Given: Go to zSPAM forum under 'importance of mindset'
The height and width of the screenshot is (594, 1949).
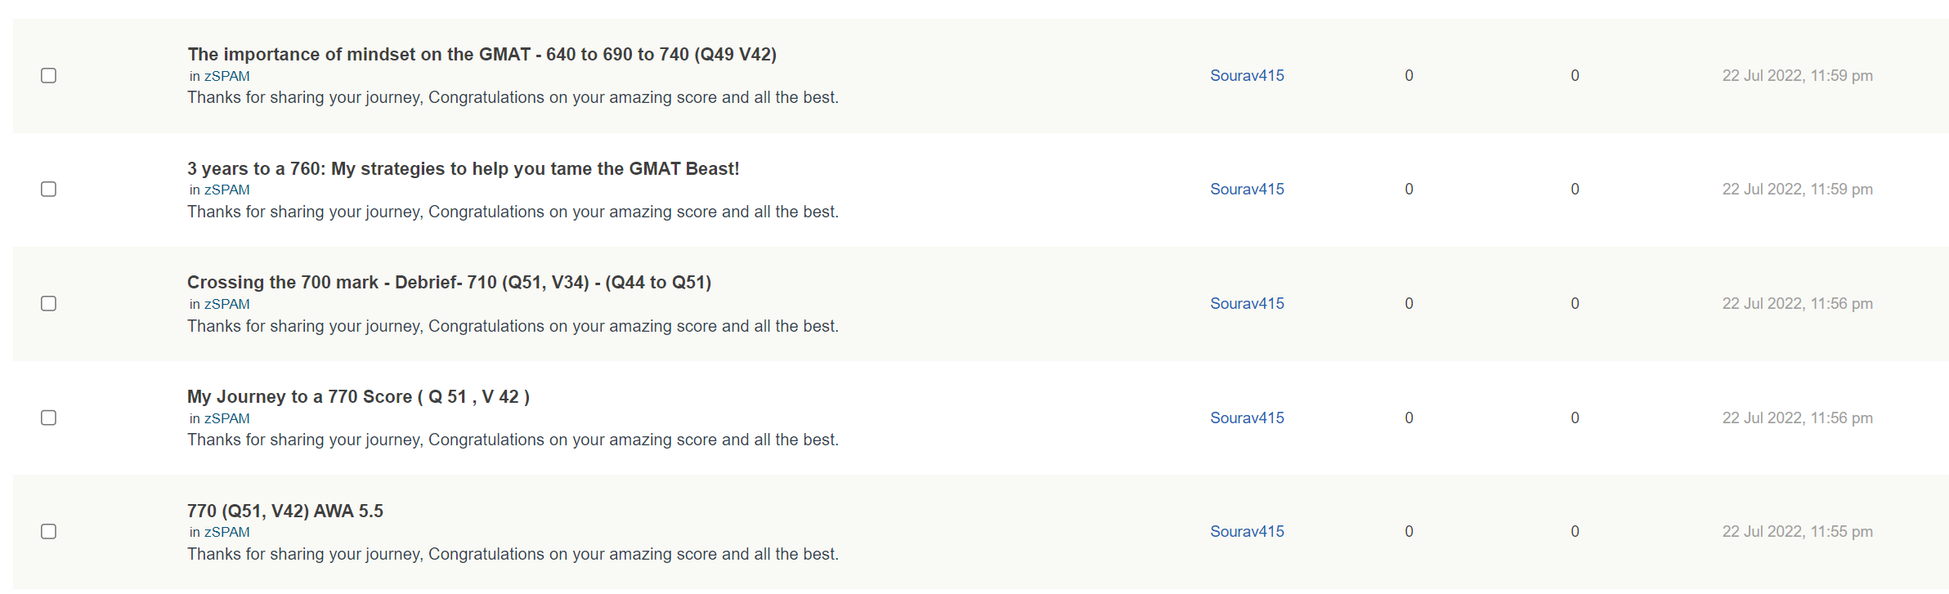Looking at the screenshot, I should pyautogui.click(x=226, y=77).
